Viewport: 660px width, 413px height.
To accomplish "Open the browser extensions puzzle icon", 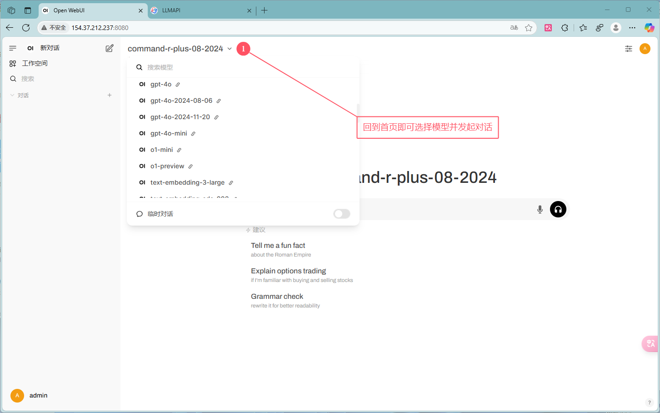I will pos(565,28).
